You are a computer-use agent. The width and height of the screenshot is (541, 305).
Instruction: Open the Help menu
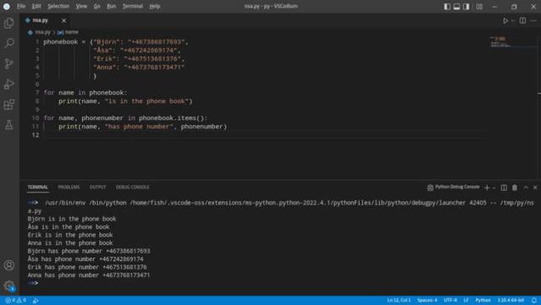click(155, 6)
